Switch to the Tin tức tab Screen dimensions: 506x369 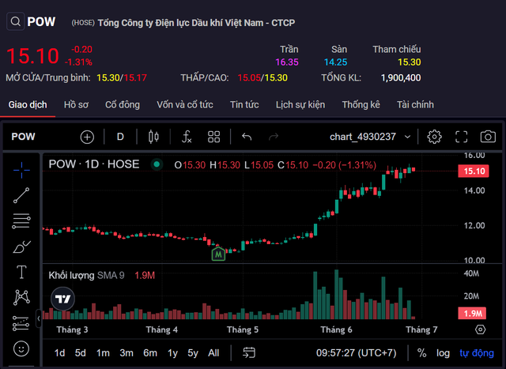pyautogui.click(x=244, y=104)
